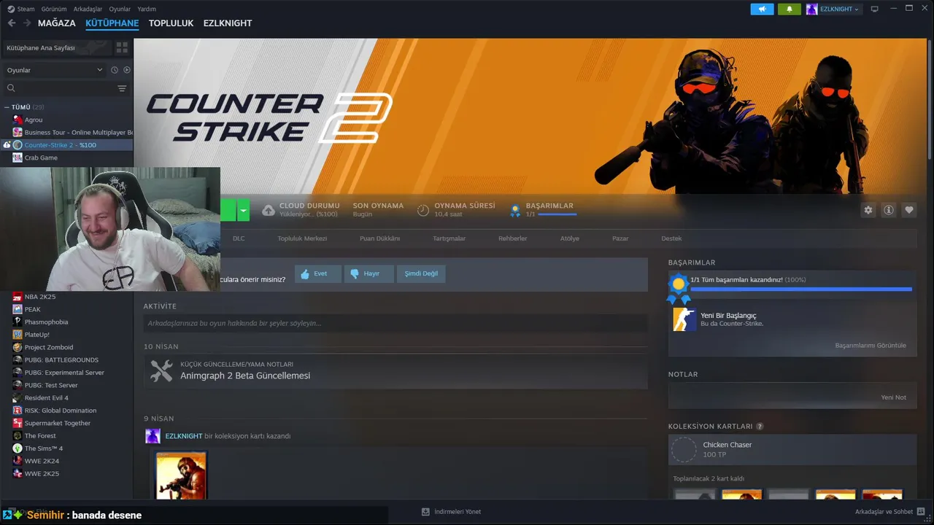The image size is (934, 525).
Task: Open the Oyunlar menu
Action: [120, 9]
